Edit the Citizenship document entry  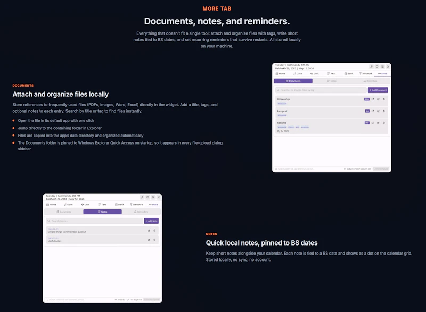(x=378, y=99)
